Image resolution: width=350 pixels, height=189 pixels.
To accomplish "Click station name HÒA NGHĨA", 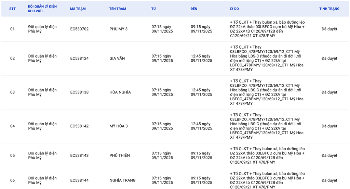I will point(120,92).
